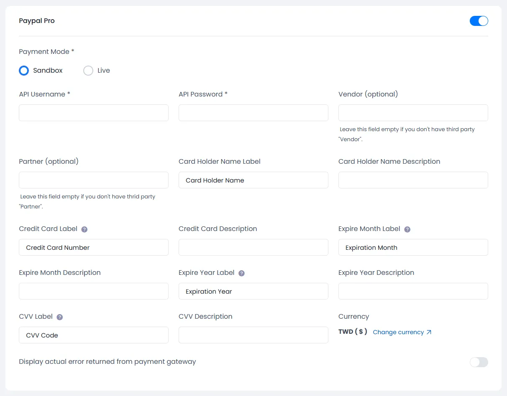Click help icon next to CVV Label
The width and height of the screenshot is (507, 396).
[60, 317]
